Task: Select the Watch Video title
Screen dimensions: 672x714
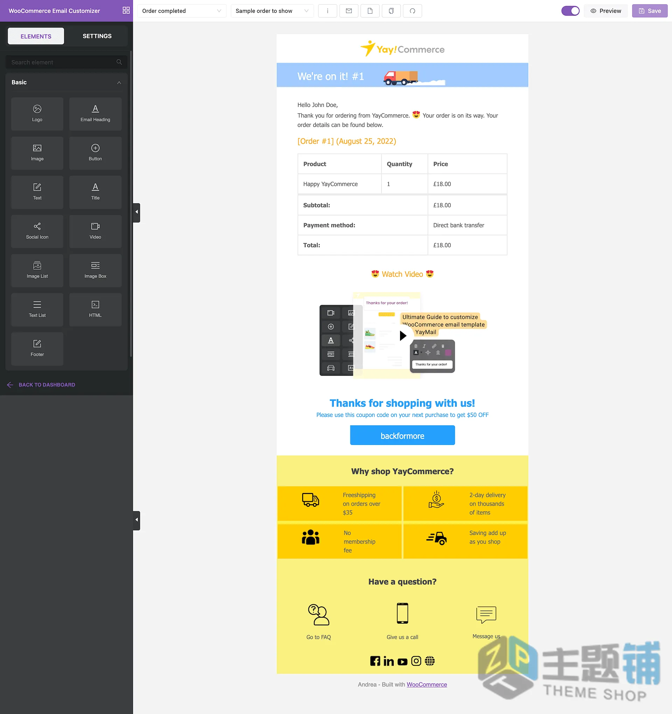Action: click(402, 274)
